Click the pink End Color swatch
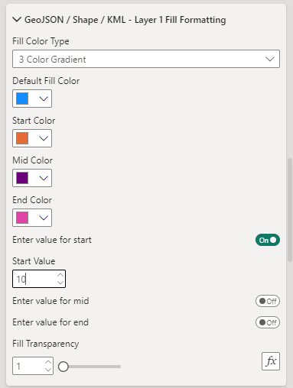This screenshot has height=388, width=293. pos(22,218)
